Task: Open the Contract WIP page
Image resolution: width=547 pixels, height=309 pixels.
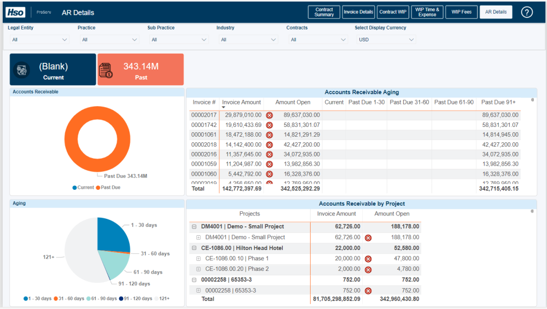Action: 393,12
